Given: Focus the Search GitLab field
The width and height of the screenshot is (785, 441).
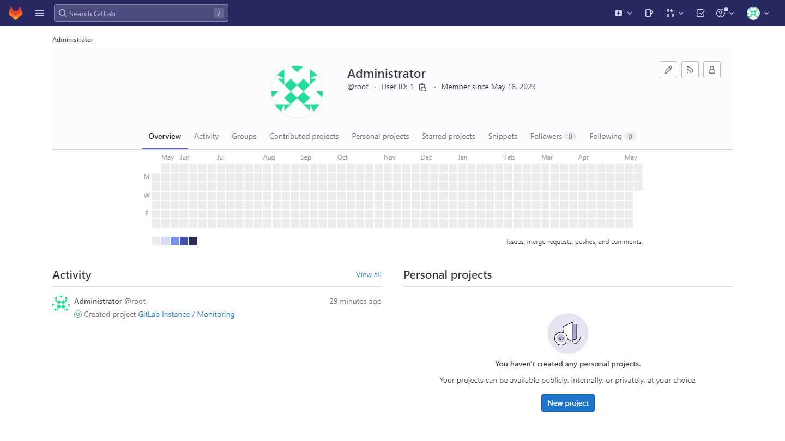Looking at the screenshot, I should point(141,13).
